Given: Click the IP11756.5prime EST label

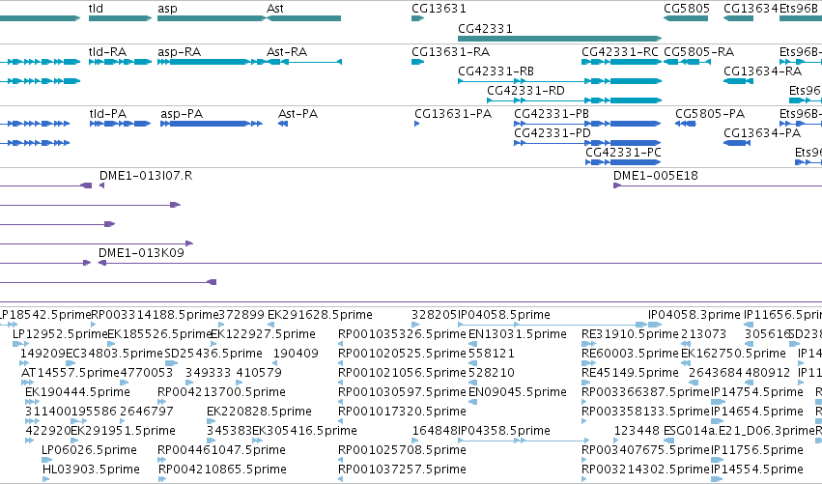Looking at the screenshot, I should tap(757, 450).
